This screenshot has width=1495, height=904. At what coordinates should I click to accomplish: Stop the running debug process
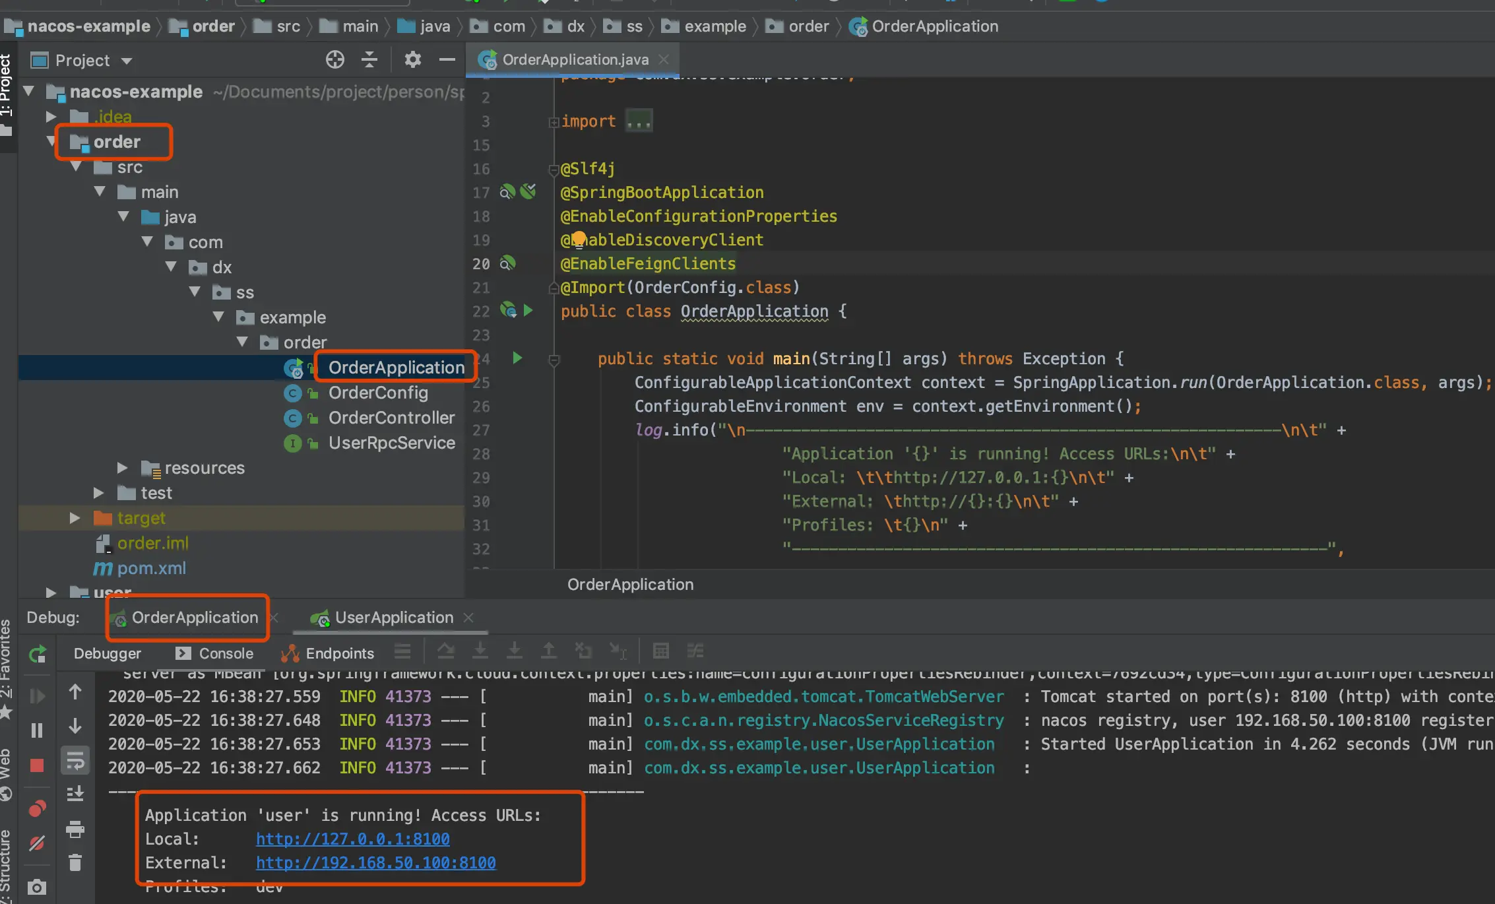[x=37, y=765]
